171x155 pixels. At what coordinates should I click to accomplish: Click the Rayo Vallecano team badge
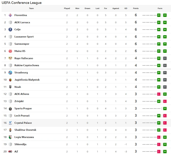tap(10, 58)
